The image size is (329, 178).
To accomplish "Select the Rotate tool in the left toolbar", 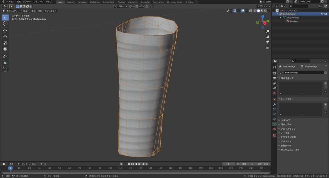I will coord(5,37).
